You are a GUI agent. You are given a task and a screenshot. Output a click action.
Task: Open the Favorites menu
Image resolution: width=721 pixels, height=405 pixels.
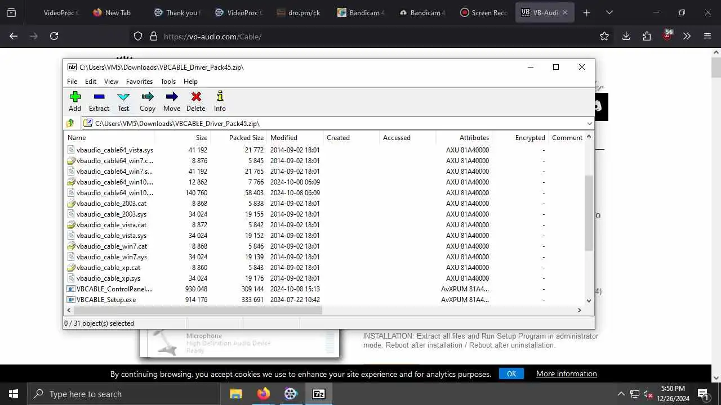(139, 82)
